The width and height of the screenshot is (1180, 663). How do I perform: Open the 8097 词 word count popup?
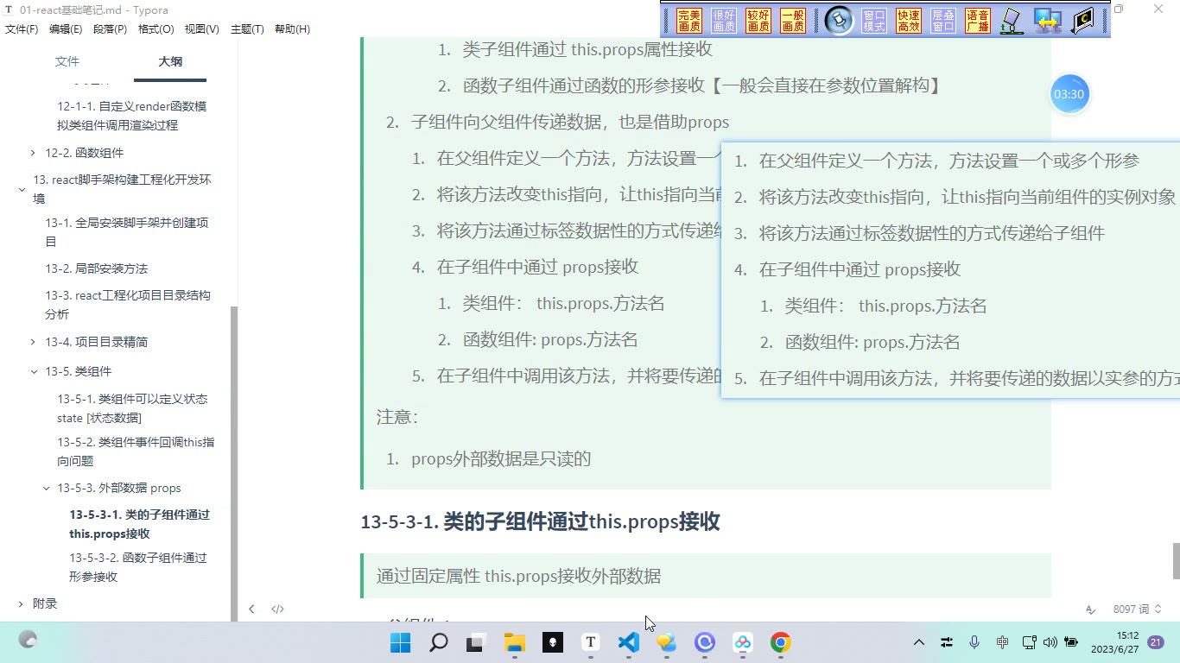(x=1137, y=609)
